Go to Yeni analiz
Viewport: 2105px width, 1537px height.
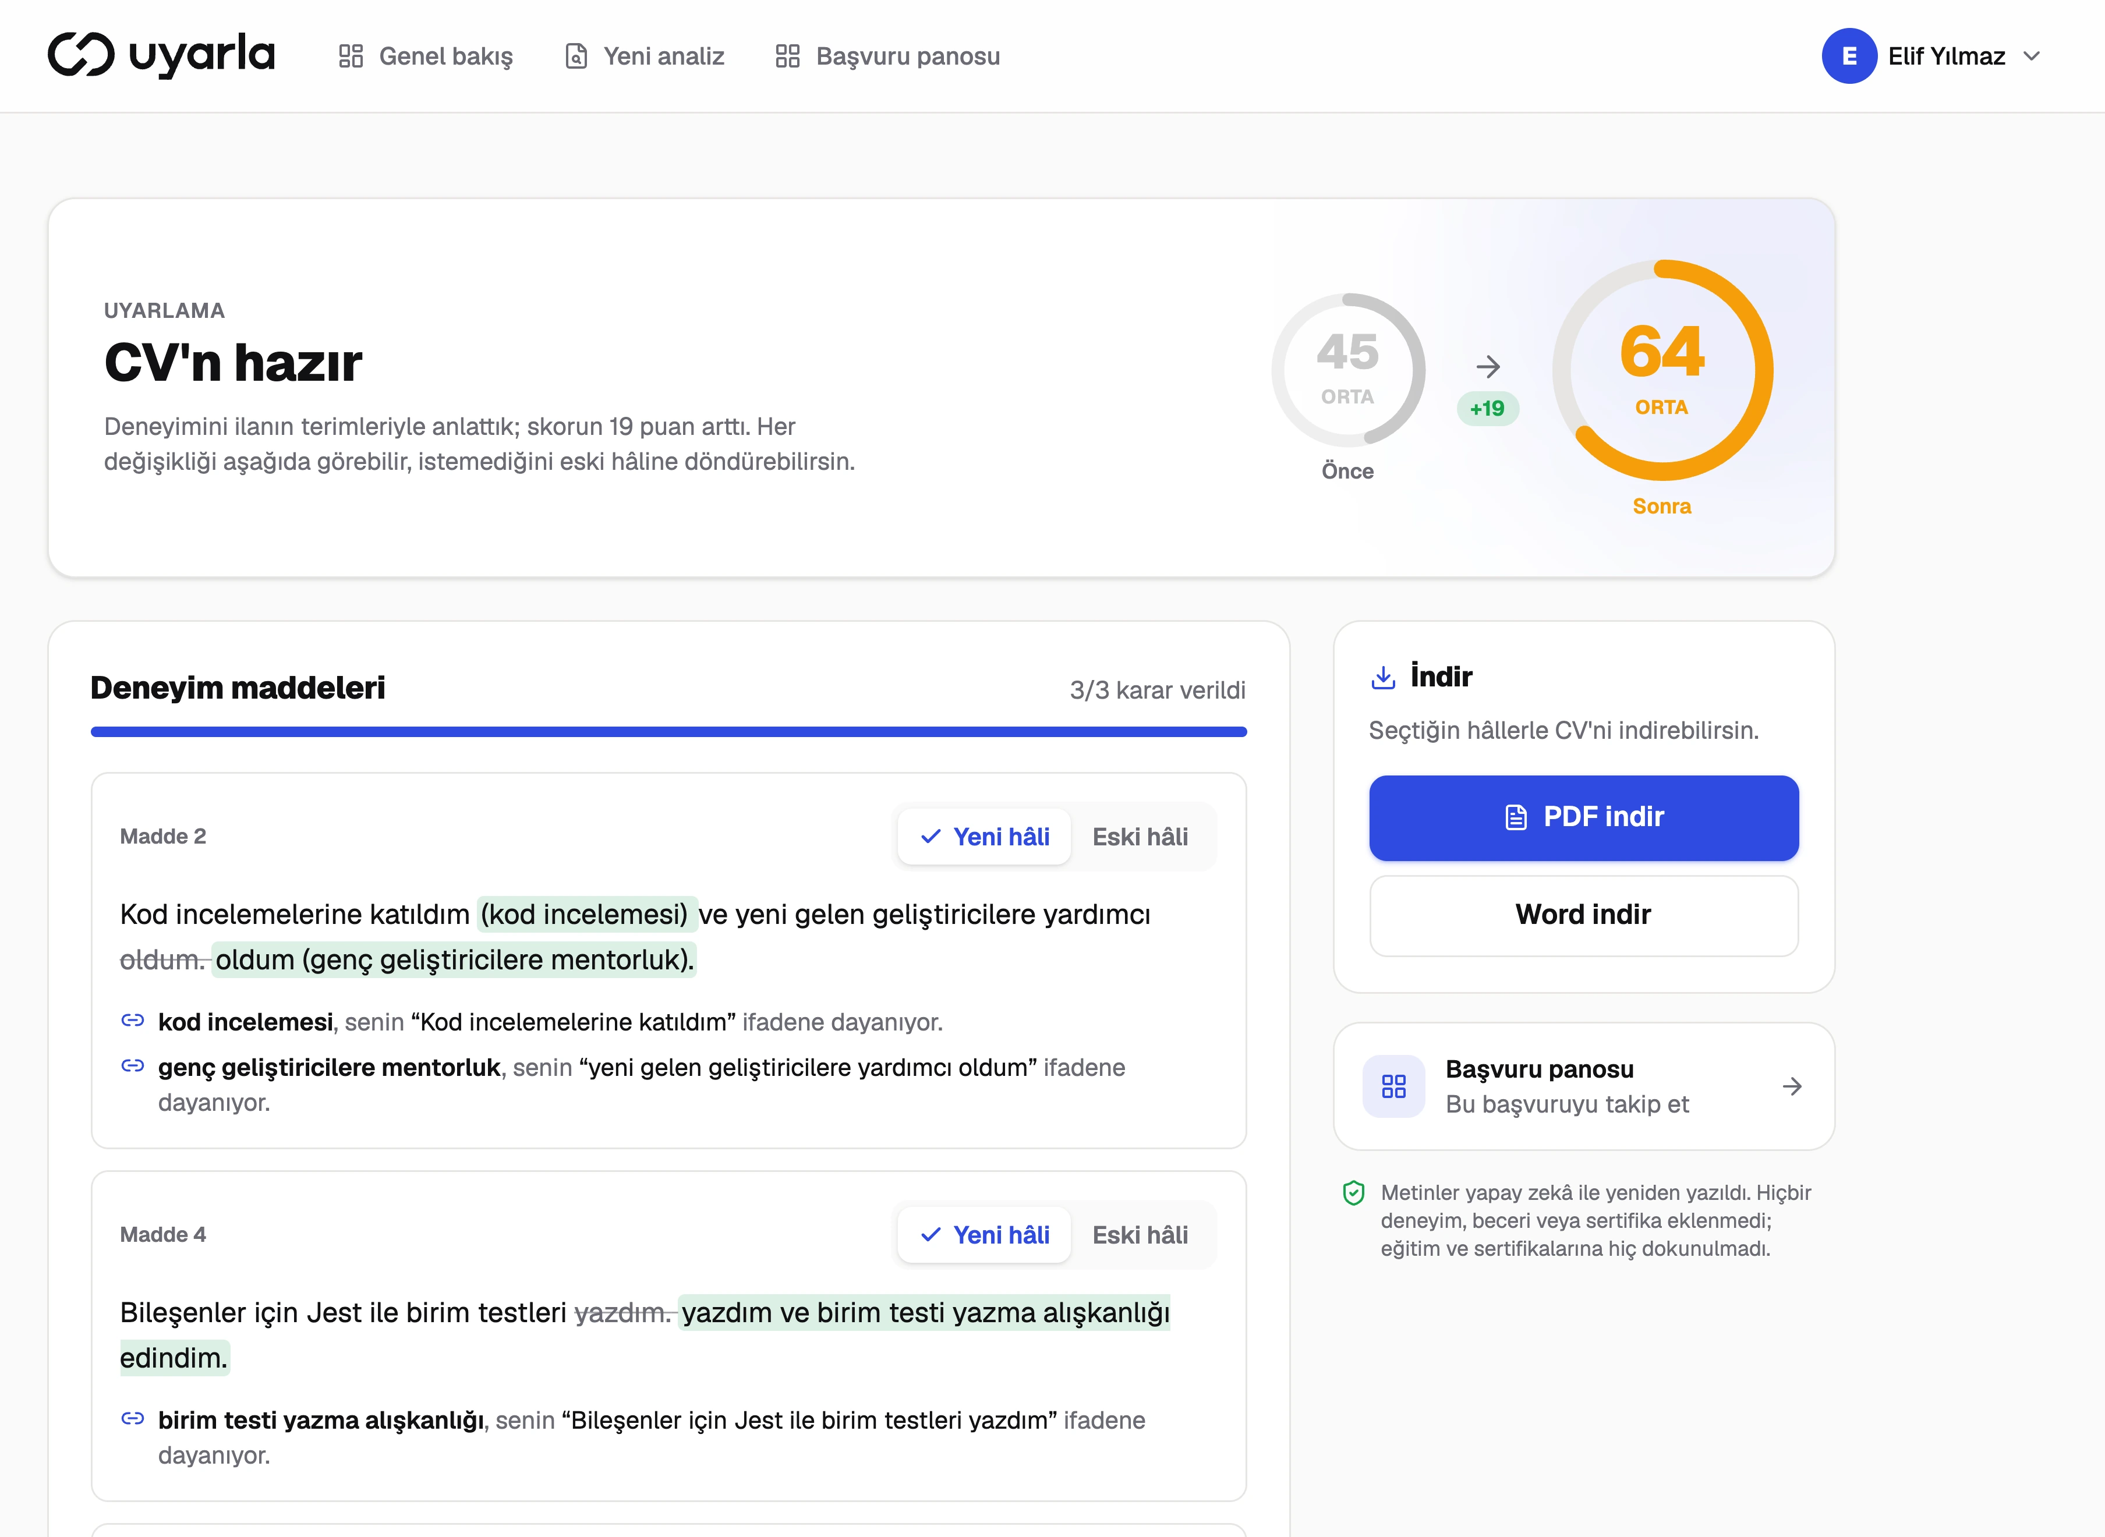tap(644, 56)
